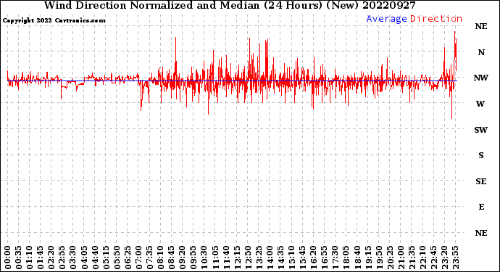This screenshot has height=272, width=500.
Task: Click the 'SW' direction axis label
Action: point(481,130)
